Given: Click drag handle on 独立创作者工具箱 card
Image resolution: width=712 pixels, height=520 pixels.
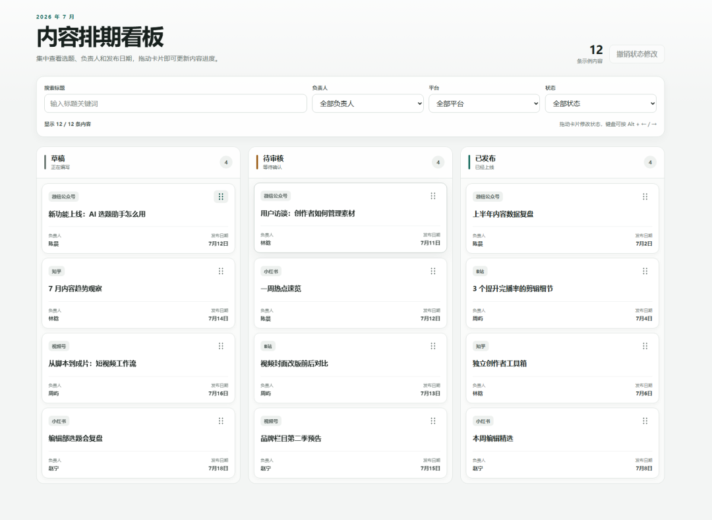Looking at the screenshot, I should 645,346.
